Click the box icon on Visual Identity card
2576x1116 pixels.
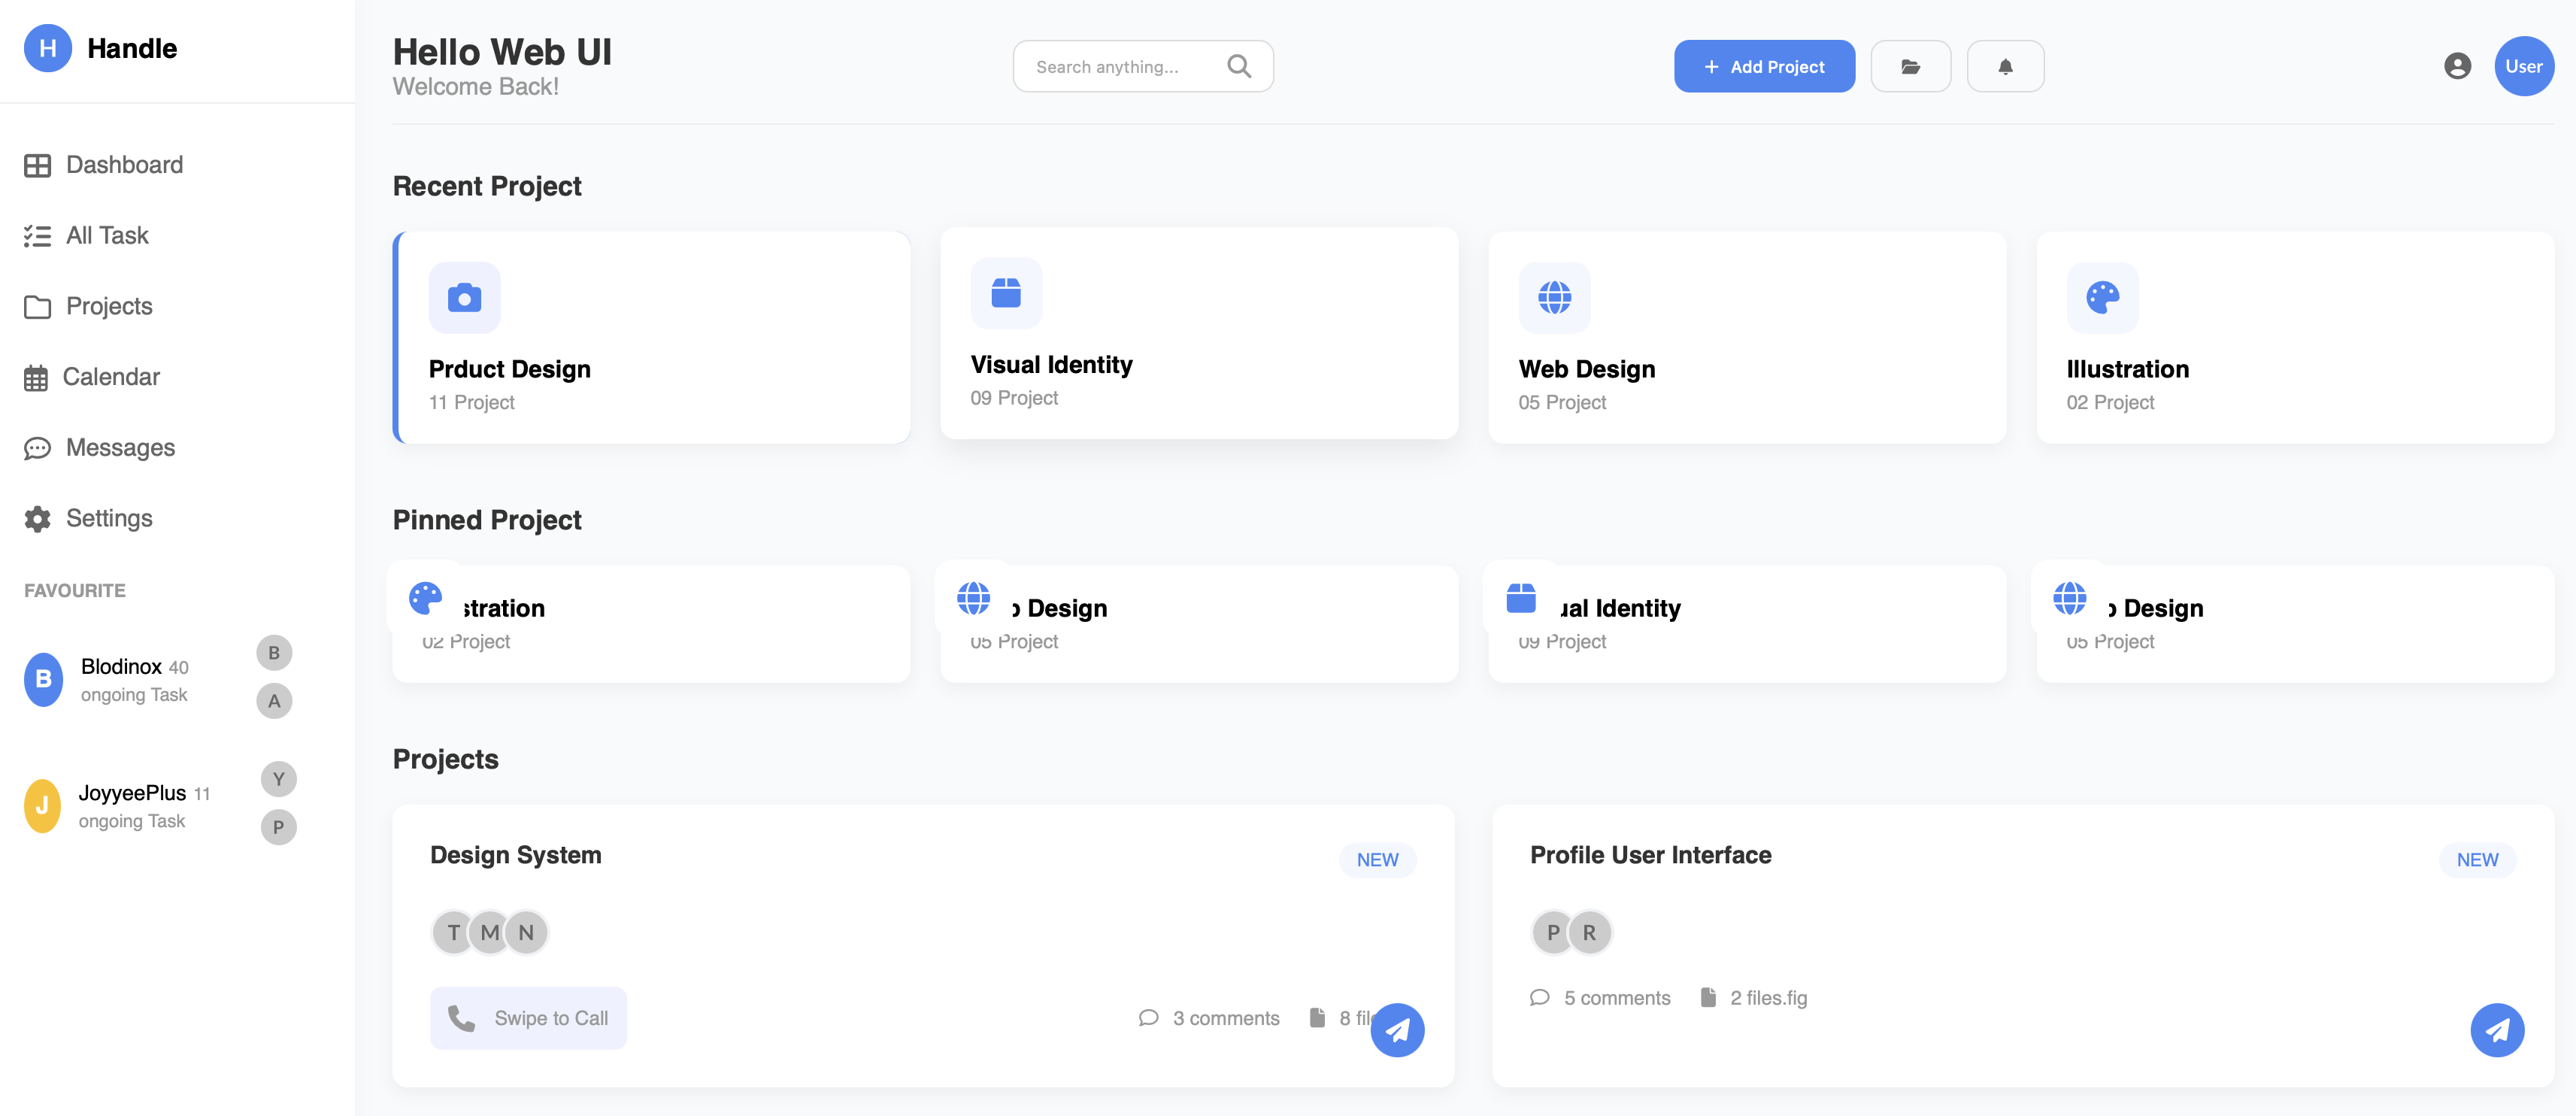[x=1006, y=293]
